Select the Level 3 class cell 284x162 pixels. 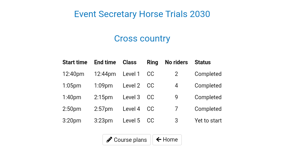click(x=131, y=97)
